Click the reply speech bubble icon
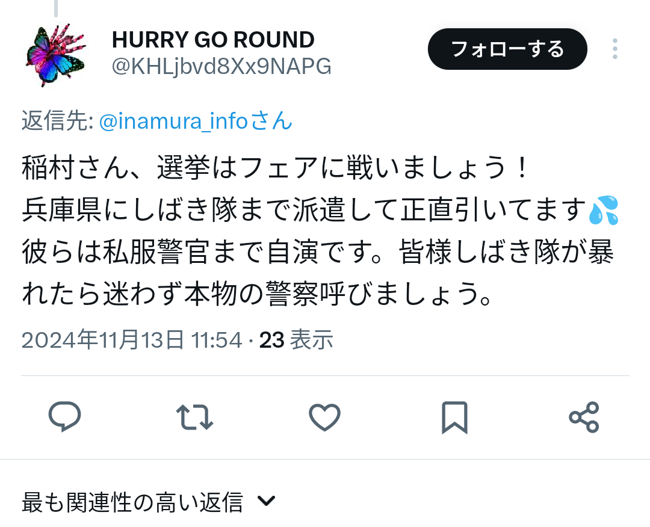650x527 pixels. 64,417
